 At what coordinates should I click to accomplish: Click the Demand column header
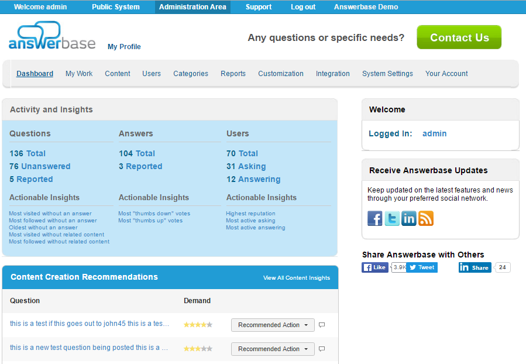[x=197, y=301]
